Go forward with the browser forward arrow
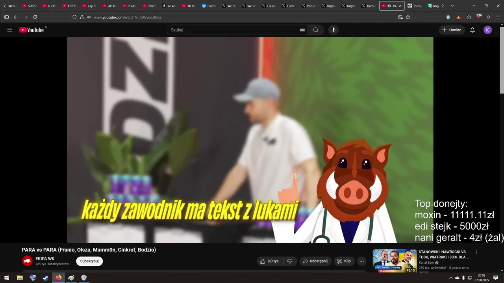 (26, 17)
